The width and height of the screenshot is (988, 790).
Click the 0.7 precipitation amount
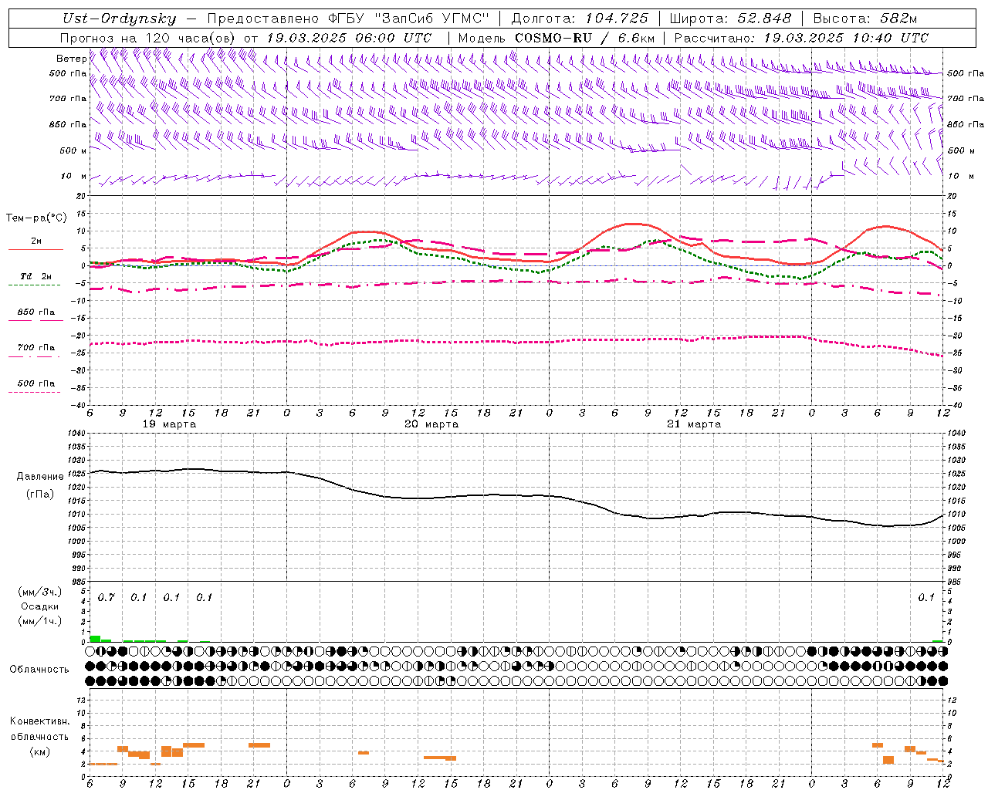(x=107, y=597)
